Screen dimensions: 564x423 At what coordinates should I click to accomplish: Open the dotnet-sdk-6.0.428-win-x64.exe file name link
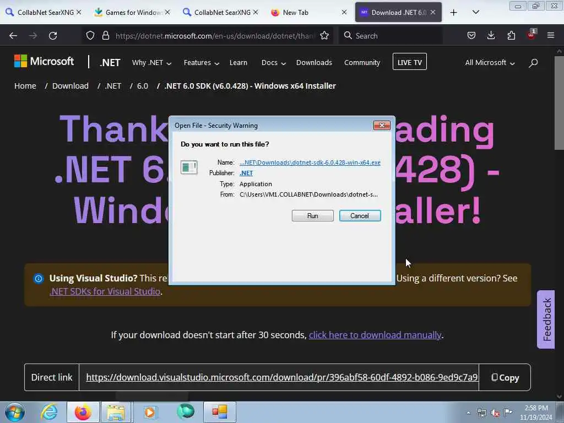click(310, 162)
